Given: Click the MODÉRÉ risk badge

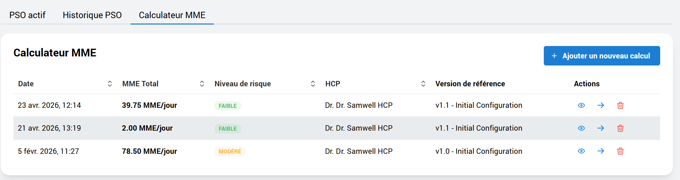Looking at the screenshot, I should tap(230, 151).
